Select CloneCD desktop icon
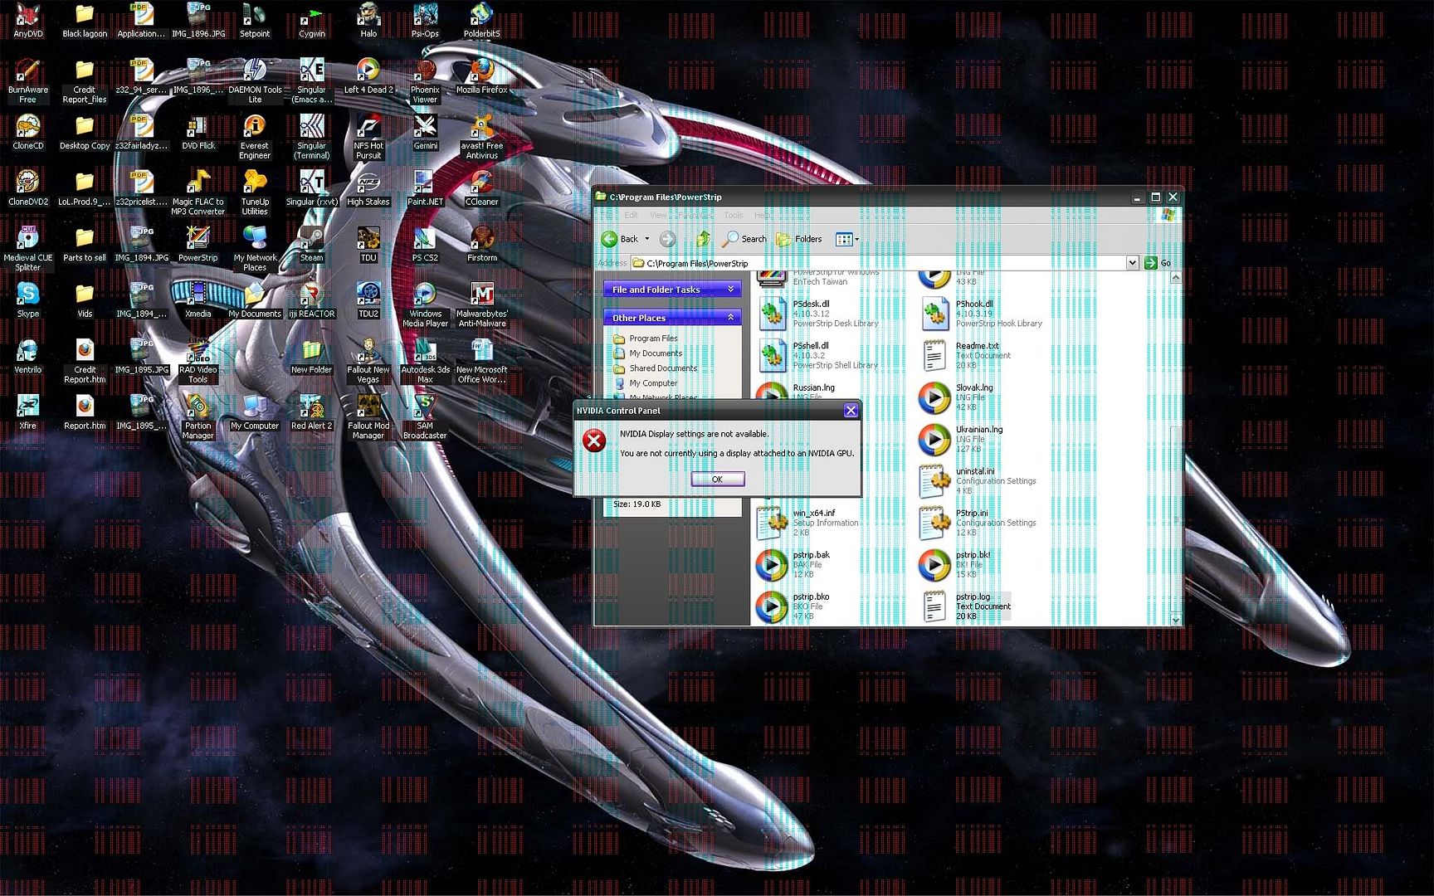This screenshot has width=1434, height=896. [x=27, y=133]
